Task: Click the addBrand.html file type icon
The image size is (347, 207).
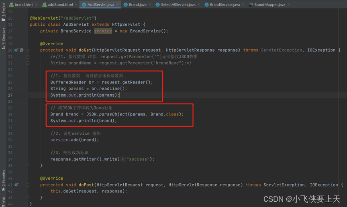Action: [44, 4]
